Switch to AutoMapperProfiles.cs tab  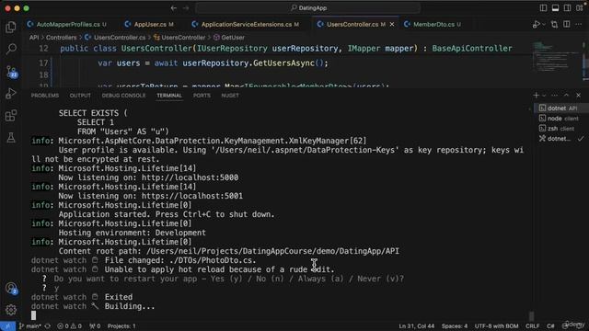[66, 25]
